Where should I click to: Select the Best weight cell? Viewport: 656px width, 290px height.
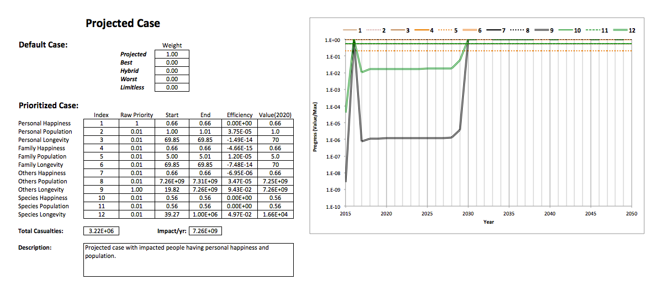click(172, 62)
